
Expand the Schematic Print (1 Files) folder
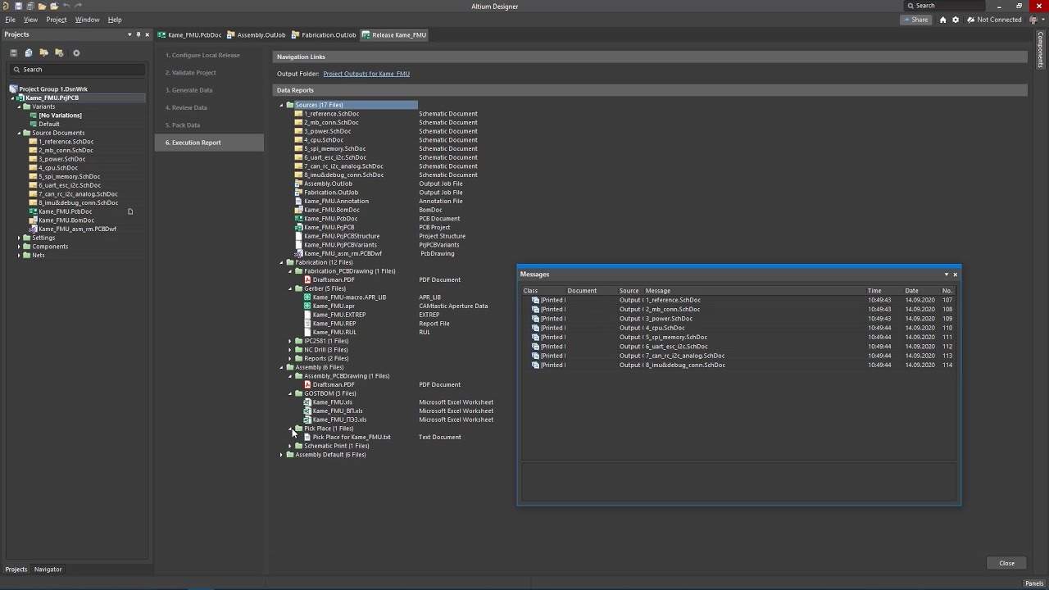coord(290,446)
